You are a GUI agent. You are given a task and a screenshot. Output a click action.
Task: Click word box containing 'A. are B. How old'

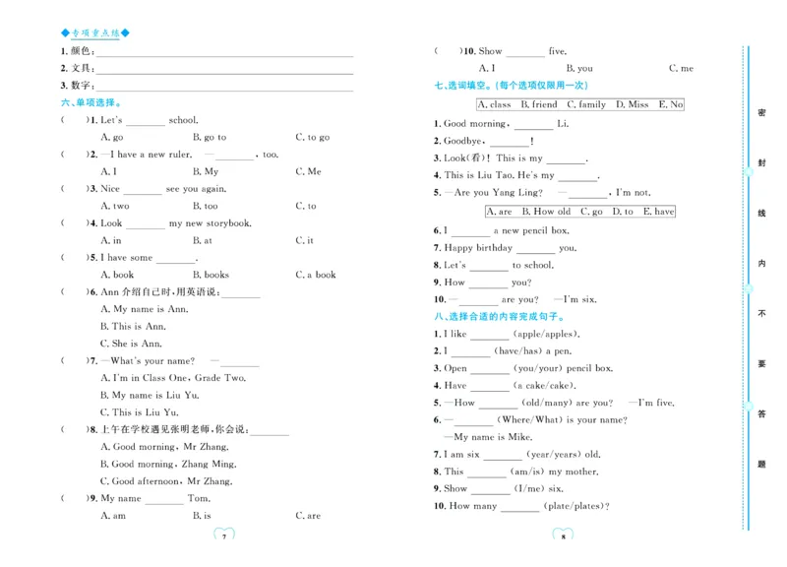point(579,212)
